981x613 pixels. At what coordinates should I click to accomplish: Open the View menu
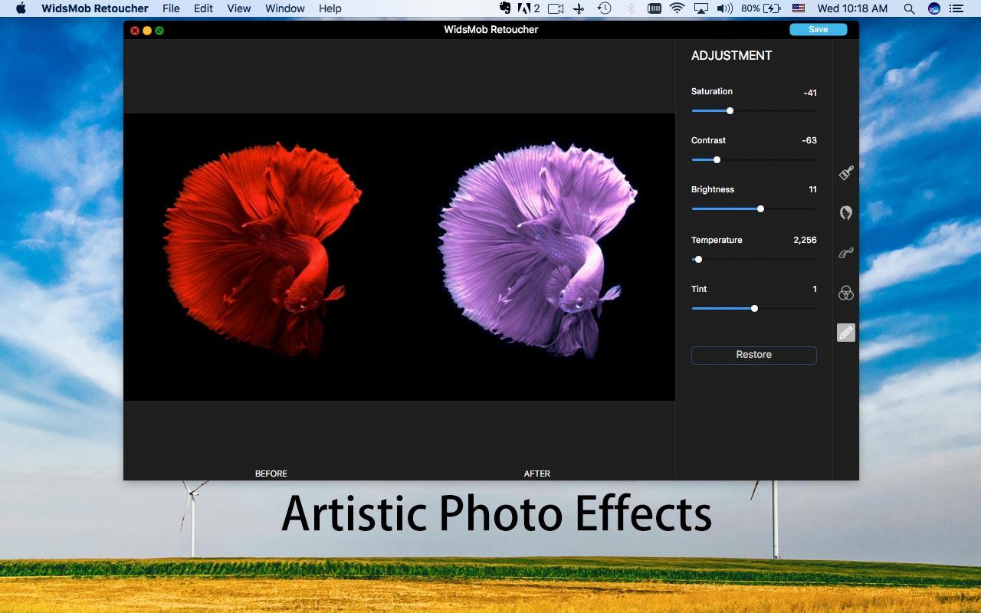pyautogui.click(x=239, y=8)
